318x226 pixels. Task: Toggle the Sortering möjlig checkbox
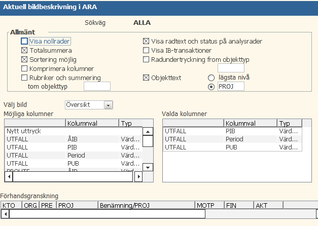(24, 59)
